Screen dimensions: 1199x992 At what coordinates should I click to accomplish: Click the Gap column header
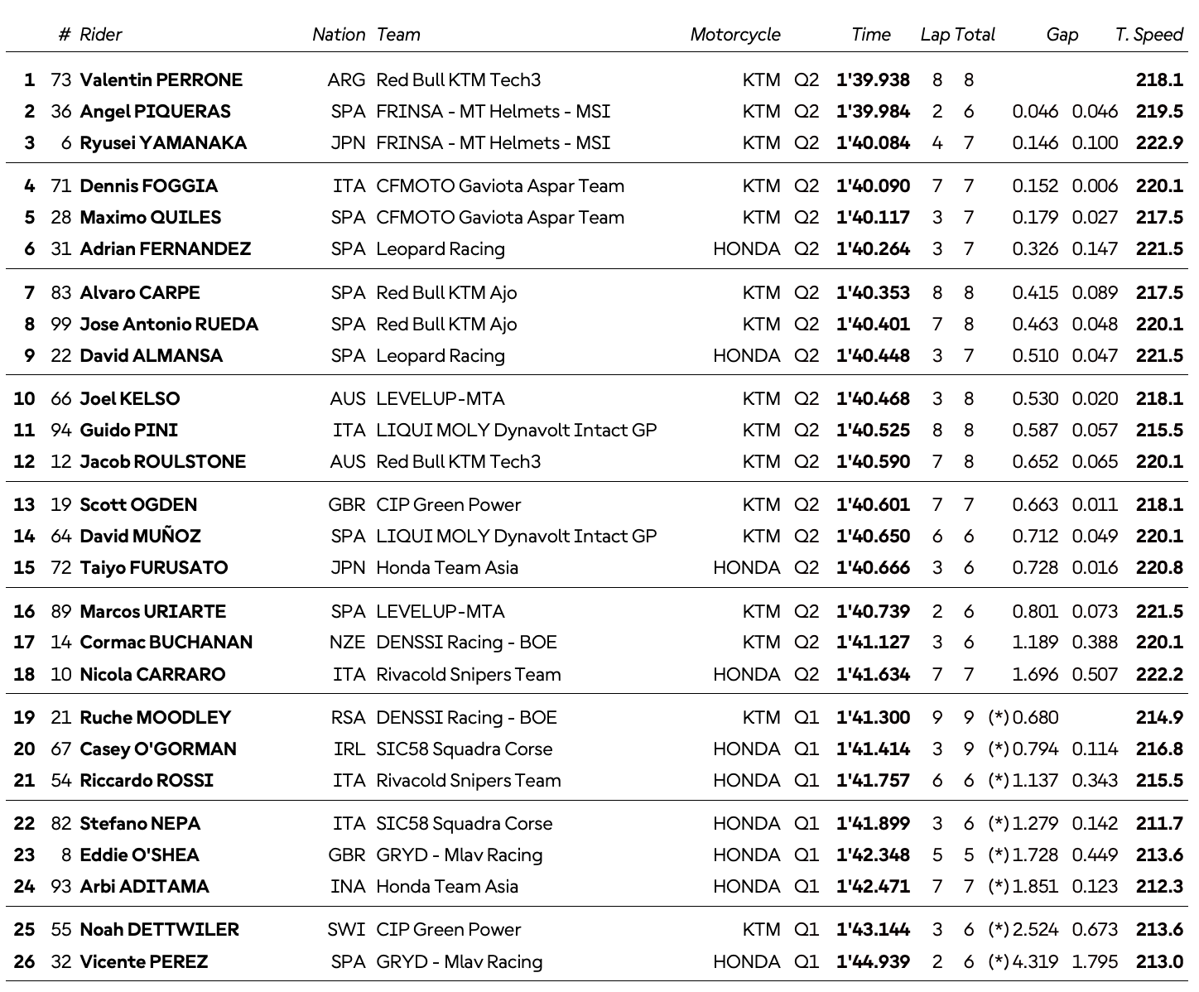(1062, 35)
